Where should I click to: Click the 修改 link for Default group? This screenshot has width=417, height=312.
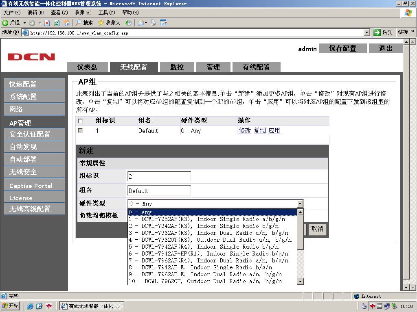point(245,130)
